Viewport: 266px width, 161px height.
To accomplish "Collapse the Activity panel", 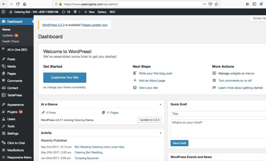I will [x=160, y=133].
